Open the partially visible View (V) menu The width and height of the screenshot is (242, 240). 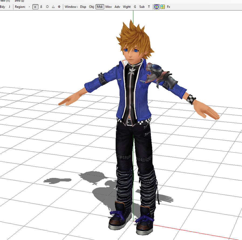pyautogui.click(x=5, y=1)
